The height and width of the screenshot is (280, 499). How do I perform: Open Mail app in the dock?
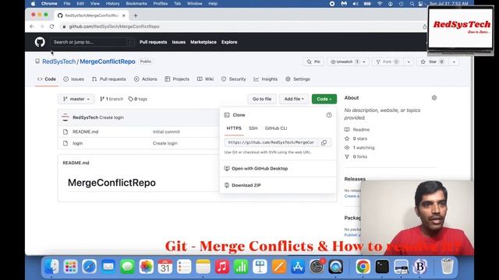click(108, 266)
